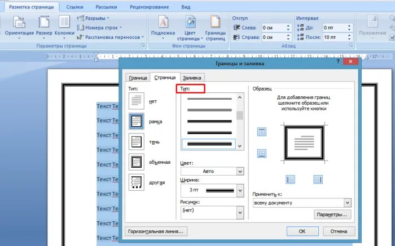This screenshot has width=395, height=246.
Task: Choose the selected thick-thin line style at bottom
Action: [x=209, y=144]
